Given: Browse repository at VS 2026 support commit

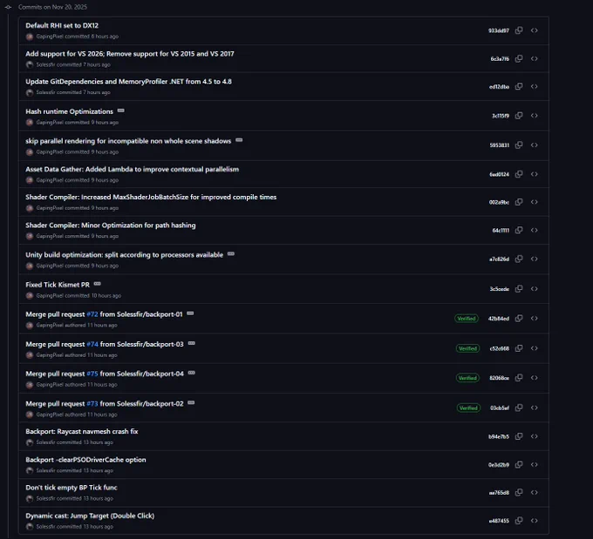Looking at the screenshot, I should click(534, 58).
